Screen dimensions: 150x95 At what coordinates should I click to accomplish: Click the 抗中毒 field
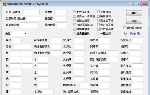tap(104, 66)
